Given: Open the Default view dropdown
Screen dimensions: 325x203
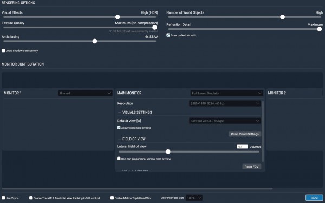Looking at the screenshot, I should point(225,121).
